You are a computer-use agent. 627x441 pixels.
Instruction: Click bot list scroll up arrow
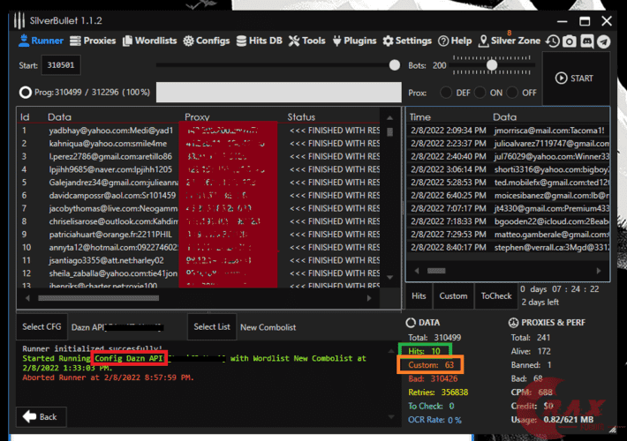[x=389, y=118]
